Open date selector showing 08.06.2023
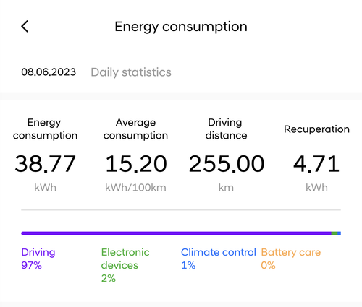This screenshot has height=307, width=362. 49,72
